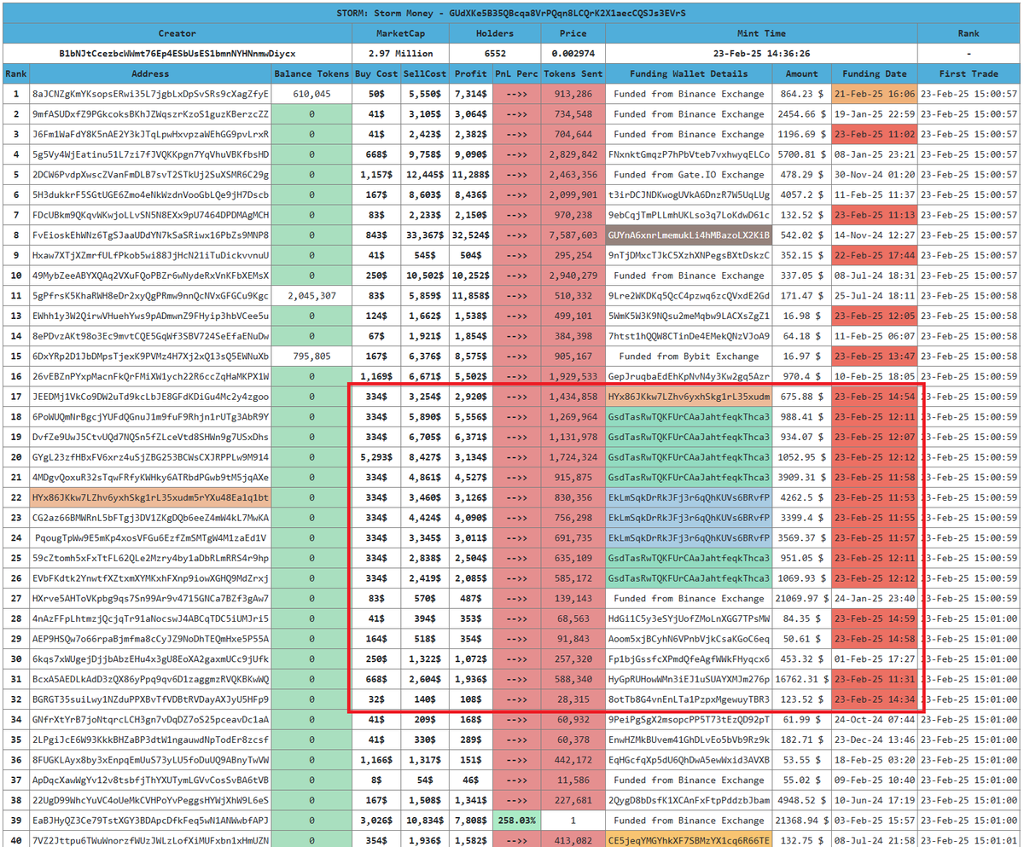The image size is (1024, 847).
Task: Click the Amount column header
Action: pyautogui.click(x=802, y=74)
